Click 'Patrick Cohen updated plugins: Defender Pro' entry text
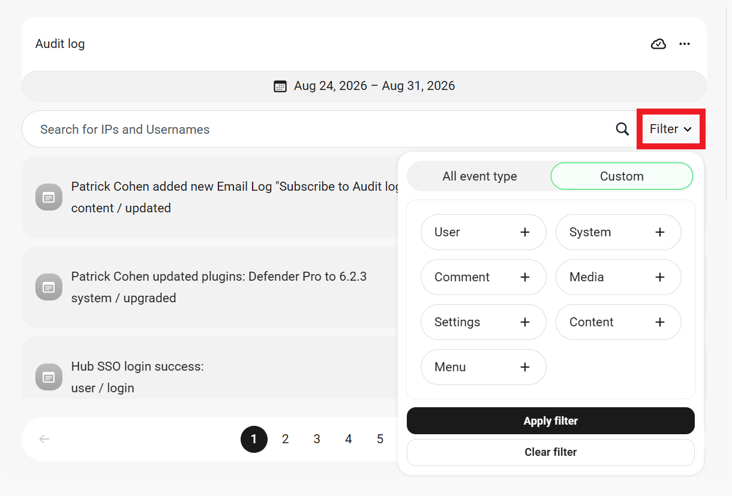The width and height of the screenshot is (732, 496). pos(219,276)
